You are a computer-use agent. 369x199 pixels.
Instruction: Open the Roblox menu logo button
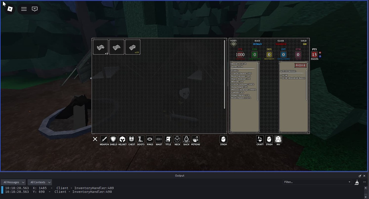tap(10, 9)
